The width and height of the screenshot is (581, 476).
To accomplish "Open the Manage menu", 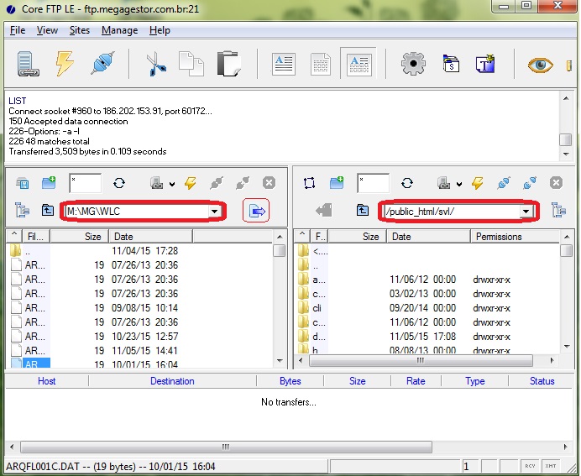I will 119,30.
